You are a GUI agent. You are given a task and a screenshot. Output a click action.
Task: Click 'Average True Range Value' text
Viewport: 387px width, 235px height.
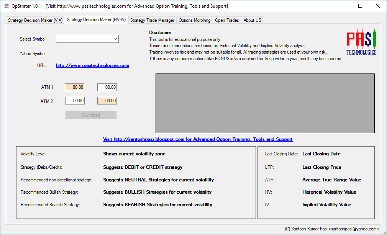pyautogui.click(x=332, y=180)
